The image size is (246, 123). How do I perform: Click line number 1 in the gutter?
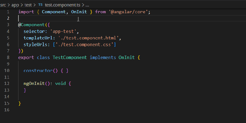(8, 12)
